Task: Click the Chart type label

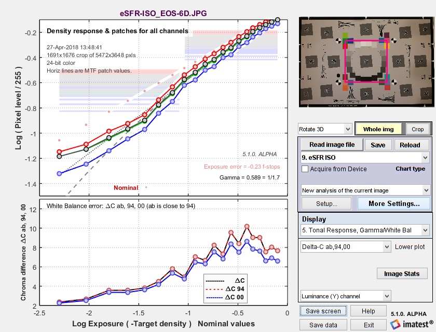Action: pyautogui.click(x=411, y=169)
